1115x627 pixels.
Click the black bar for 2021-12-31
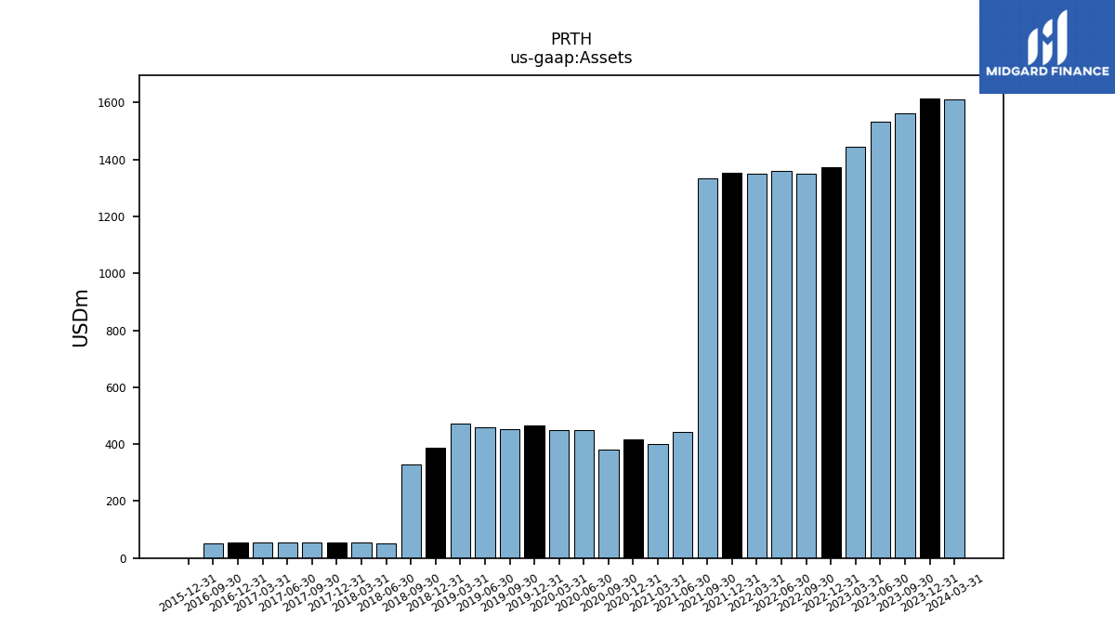[732, 365]
